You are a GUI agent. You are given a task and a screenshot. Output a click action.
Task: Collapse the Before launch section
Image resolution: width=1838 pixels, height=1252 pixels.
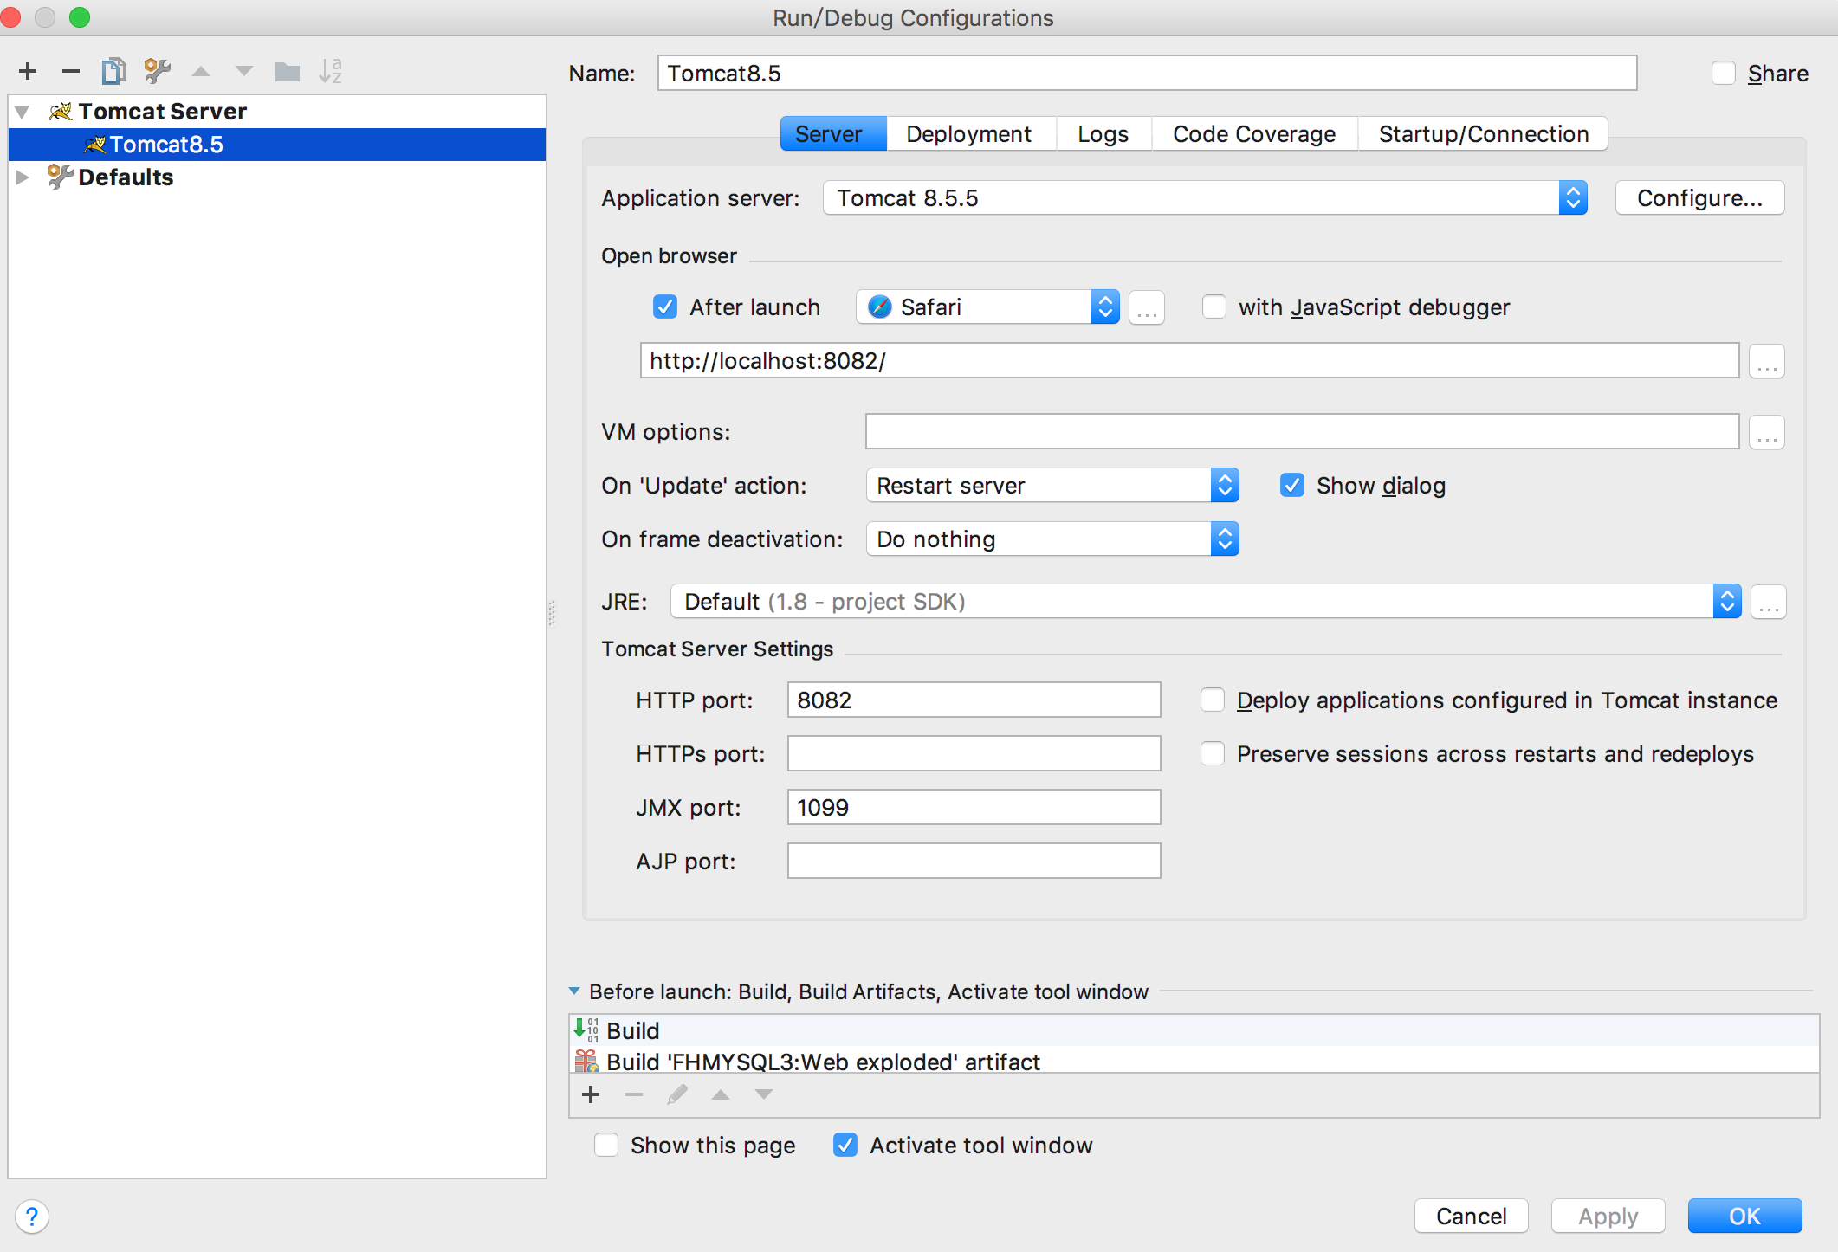coord(574,991)
